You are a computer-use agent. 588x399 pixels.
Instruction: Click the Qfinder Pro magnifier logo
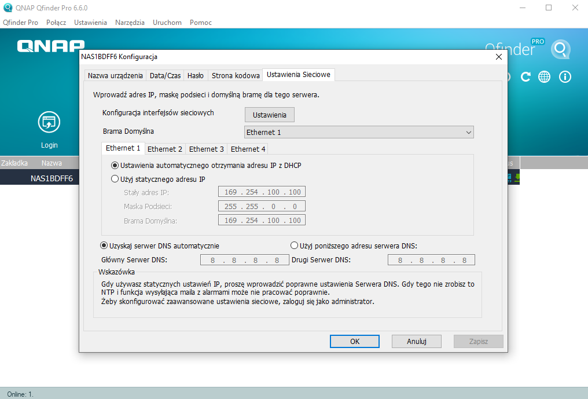(x=561, y=49)
